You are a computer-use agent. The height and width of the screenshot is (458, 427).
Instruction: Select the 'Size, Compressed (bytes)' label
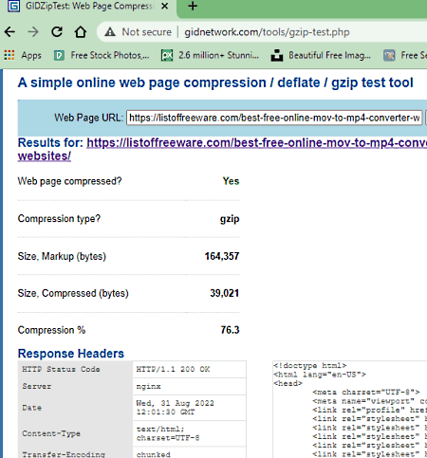click(x=73, y=293)
